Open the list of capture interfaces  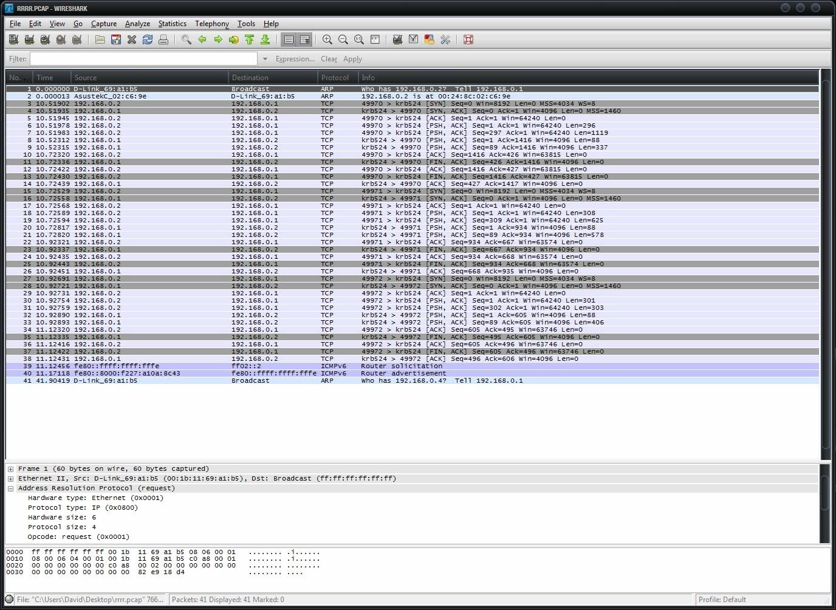(13, 39)
